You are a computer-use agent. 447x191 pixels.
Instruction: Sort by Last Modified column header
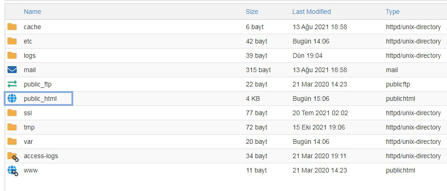(311, 12)
